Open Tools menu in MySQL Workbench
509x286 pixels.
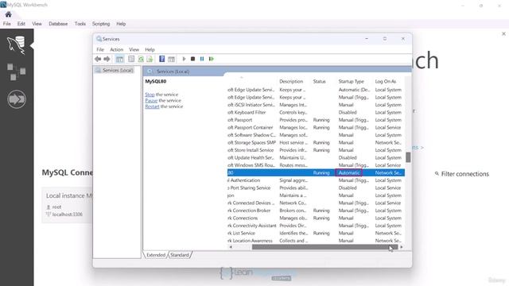[80, 24]
